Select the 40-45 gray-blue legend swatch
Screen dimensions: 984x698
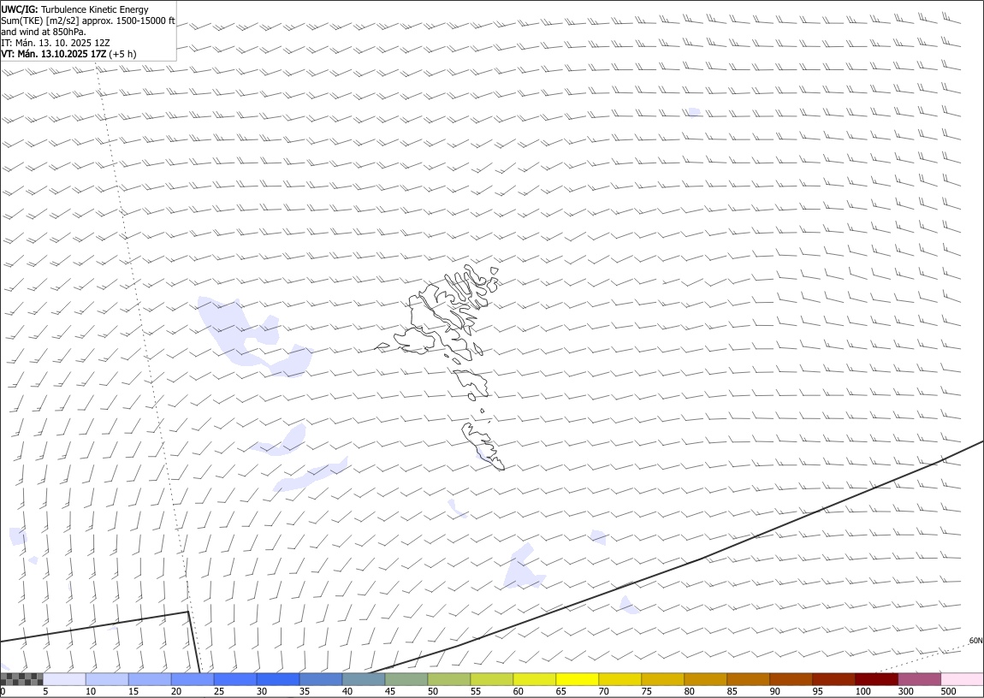pos(364,679)
